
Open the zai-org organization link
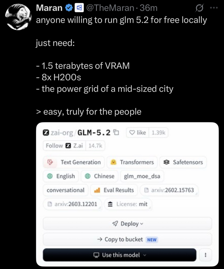[x=62, y=132]
